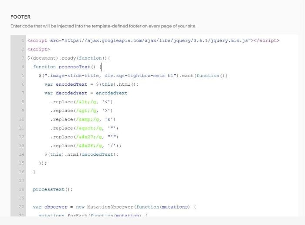
Task: Click the replace &amp; regex line
Action: [83, 119]
